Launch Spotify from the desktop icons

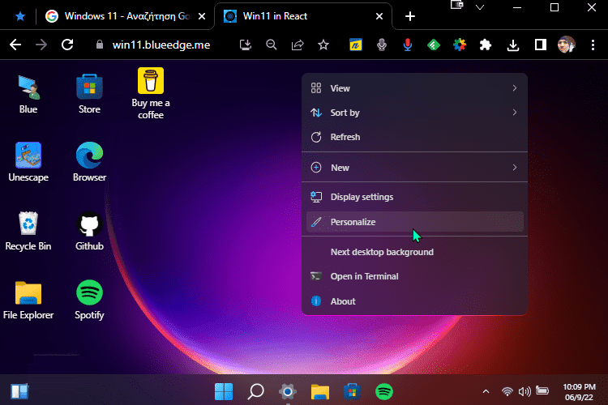tap(89, 300)
